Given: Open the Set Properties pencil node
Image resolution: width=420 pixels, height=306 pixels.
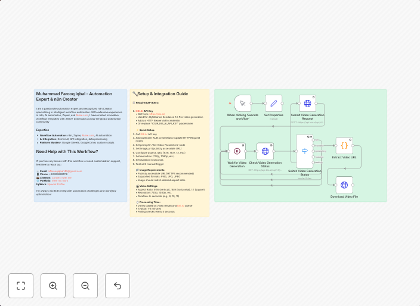Looking at the screenshot, I should pyautogui.click(x=273, y=103).
